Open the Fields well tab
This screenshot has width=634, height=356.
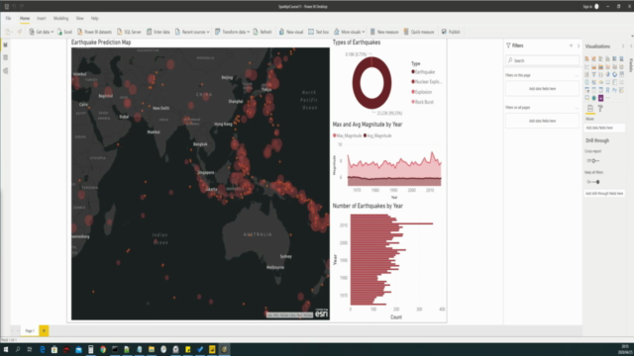click(x=590, y=108)
